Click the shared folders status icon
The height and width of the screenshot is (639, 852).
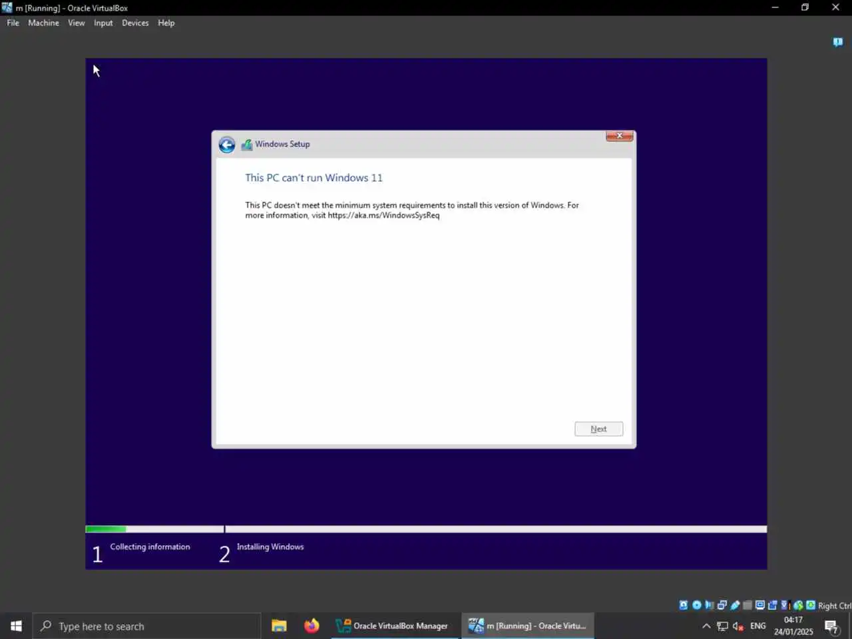click(747, 605)
